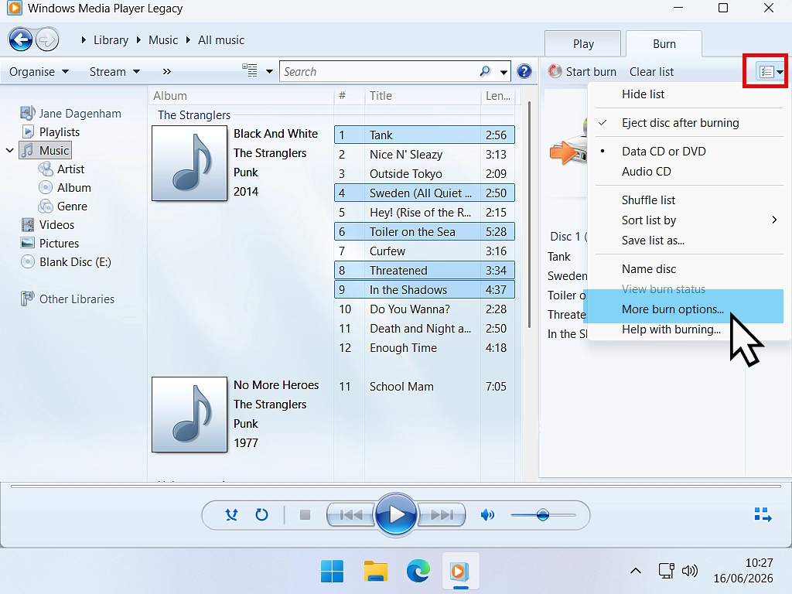Mute the volume speaker icon
792x594 pixels.
pos(487,514)
